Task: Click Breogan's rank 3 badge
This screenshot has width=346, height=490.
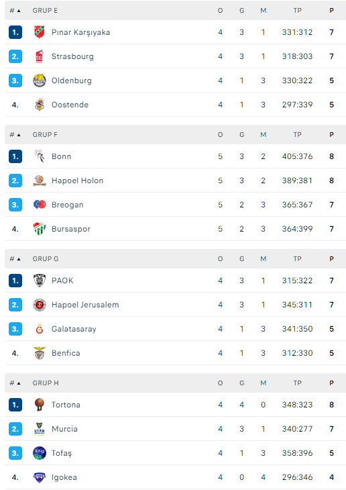Action: [x=15, y=205]
